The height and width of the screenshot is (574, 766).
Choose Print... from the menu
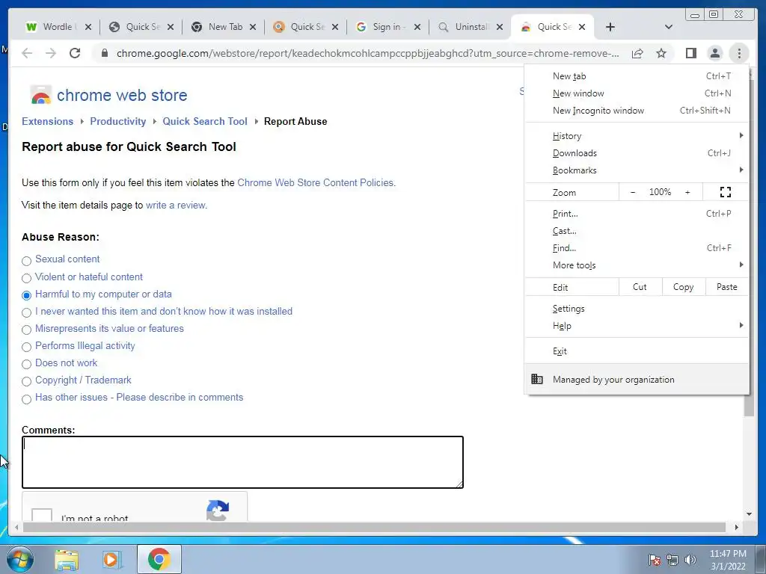(637, 214)
